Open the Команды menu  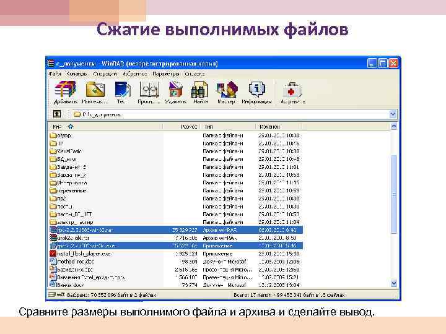[77, 74]
